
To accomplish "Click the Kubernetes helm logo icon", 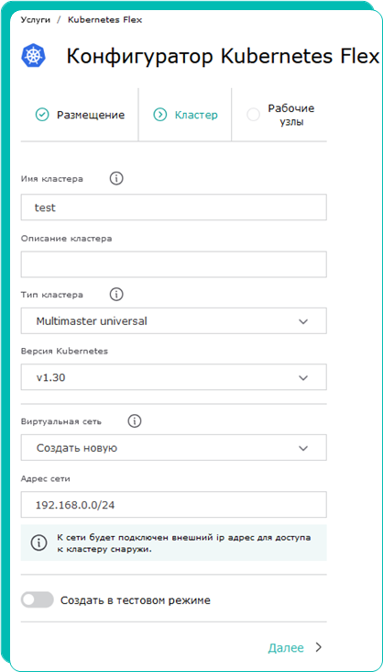I will click(x=34, y=56).
